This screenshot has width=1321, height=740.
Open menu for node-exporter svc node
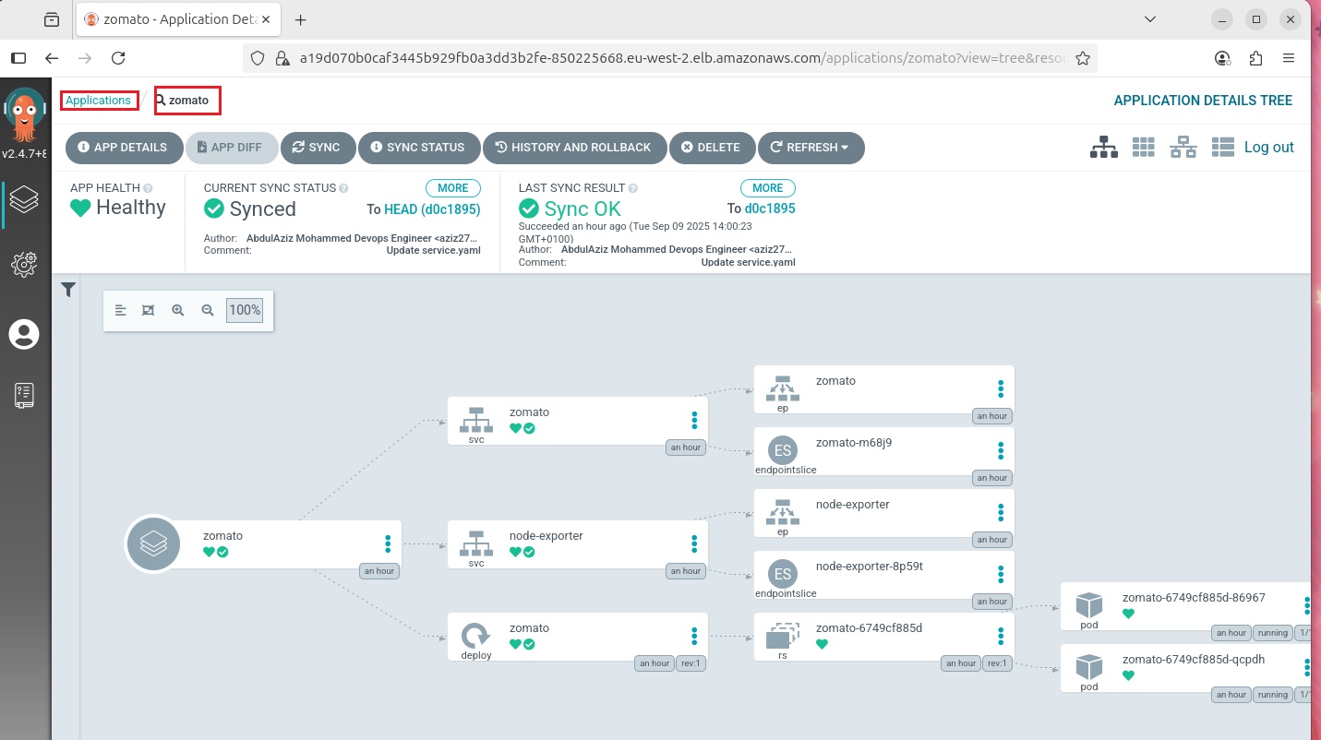(x=694, y=544)
